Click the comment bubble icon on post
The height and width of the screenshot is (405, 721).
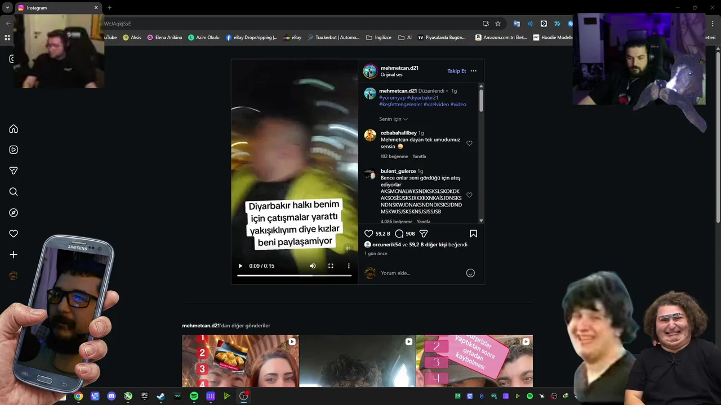(399, 233)
